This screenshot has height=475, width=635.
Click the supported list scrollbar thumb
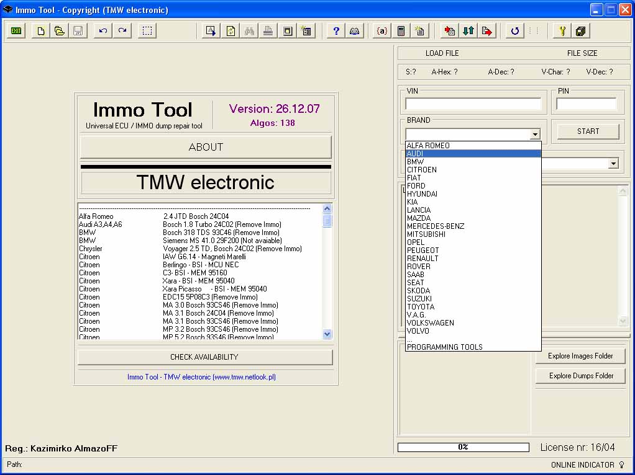pyautogui.click(x=327, y=221)
